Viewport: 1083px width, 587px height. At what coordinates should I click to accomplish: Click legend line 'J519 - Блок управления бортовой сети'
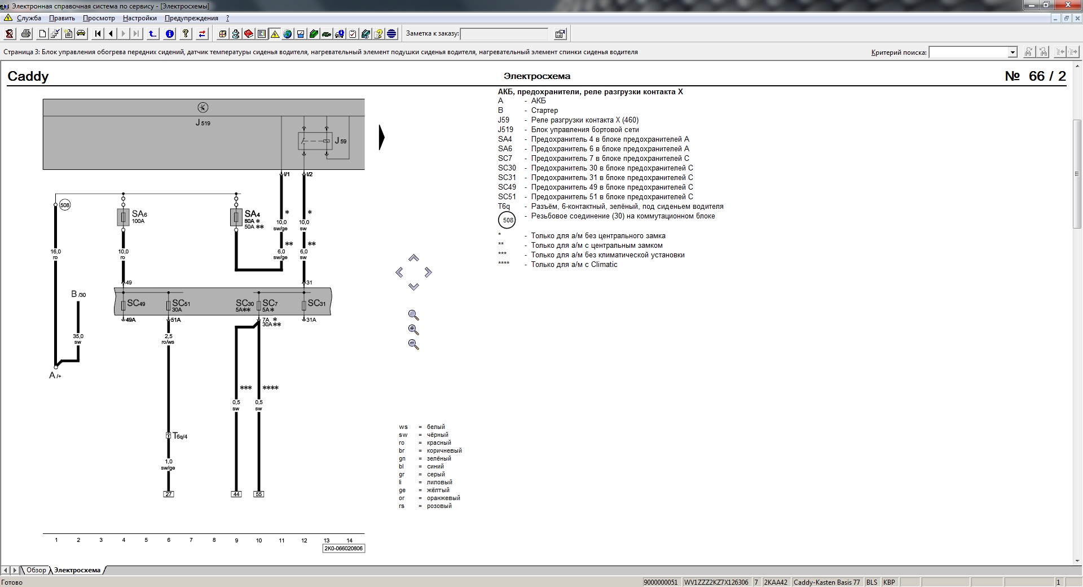point(569,130)
